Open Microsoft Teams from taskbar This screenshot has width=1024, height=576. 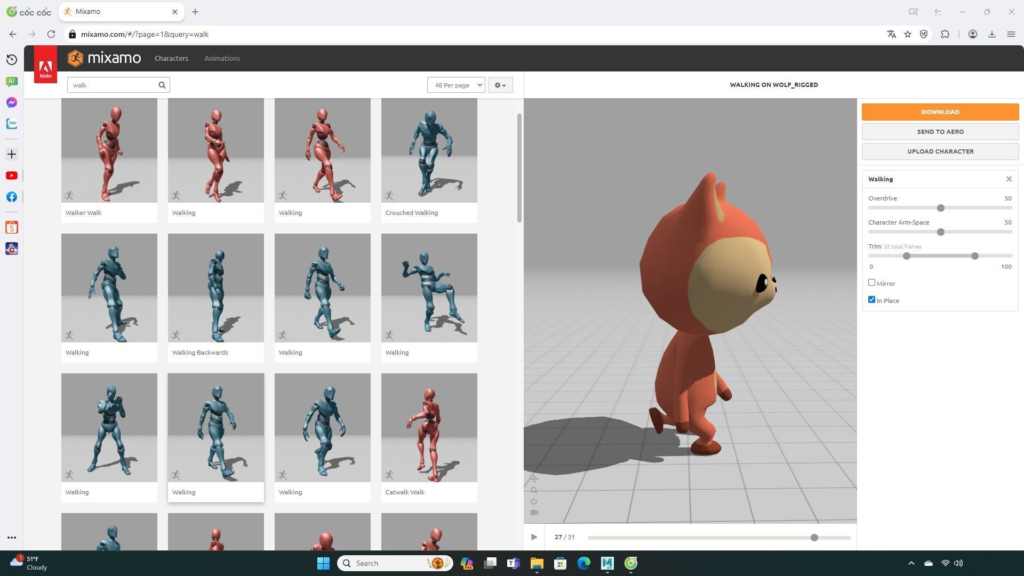coord(513,563)
